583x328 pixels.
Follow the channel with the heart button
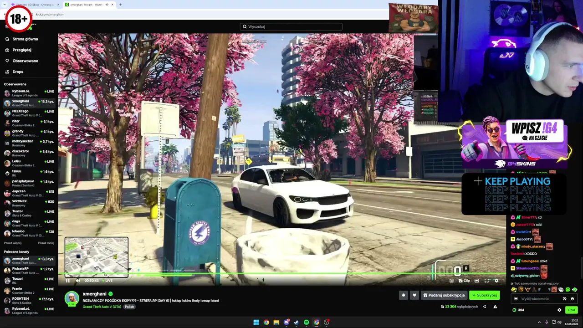click(414, 295)
